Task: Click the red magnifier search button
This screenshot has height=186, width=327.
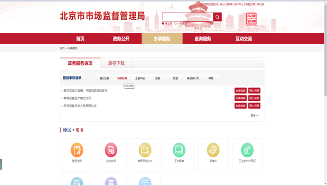Action: (217, 17)
